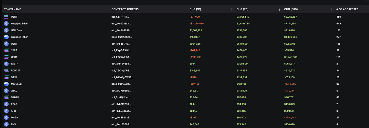
Task: Click the Base chain icon beside Wrapped Ether base_0x420000
Action: tap(6, 37)
